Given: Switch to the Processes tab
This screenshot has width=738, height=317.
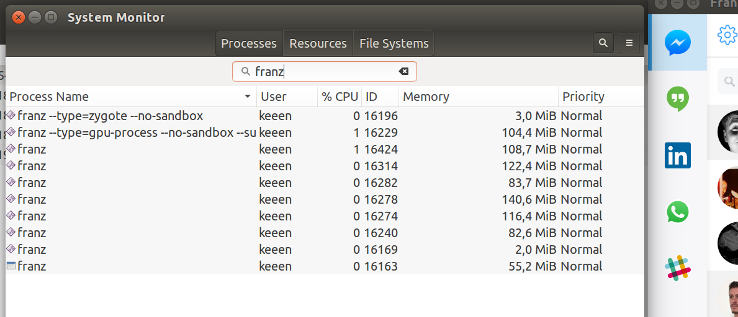Looking at the screenshot, I should [249, 43].
